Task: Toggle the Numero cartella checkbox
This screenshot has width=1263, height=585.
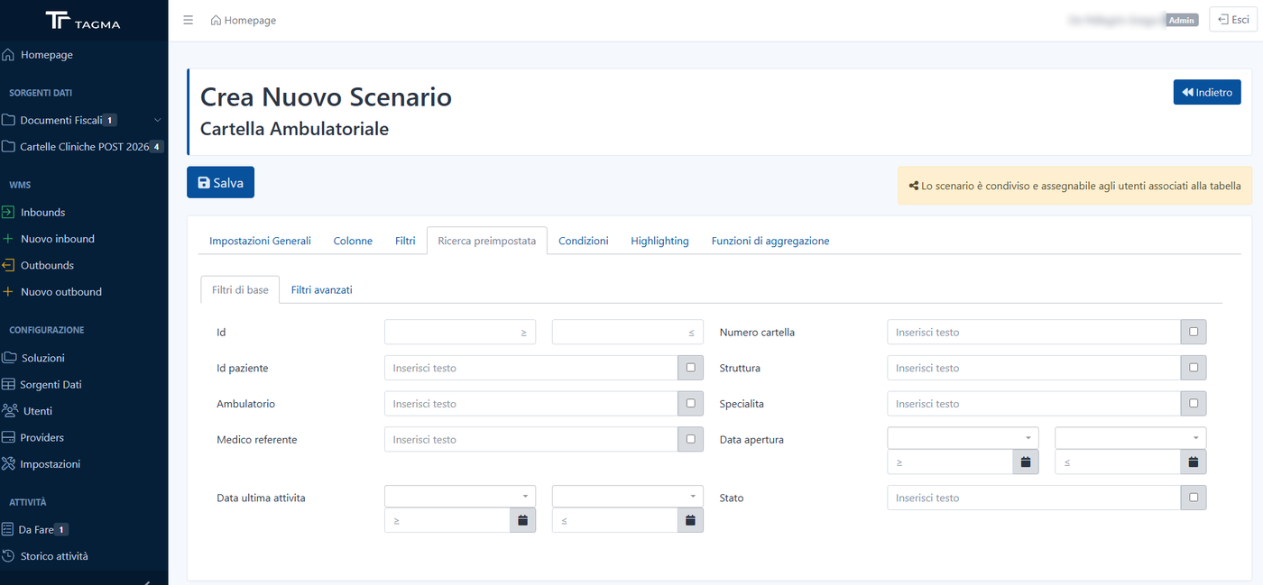Action: [1194, 333]
